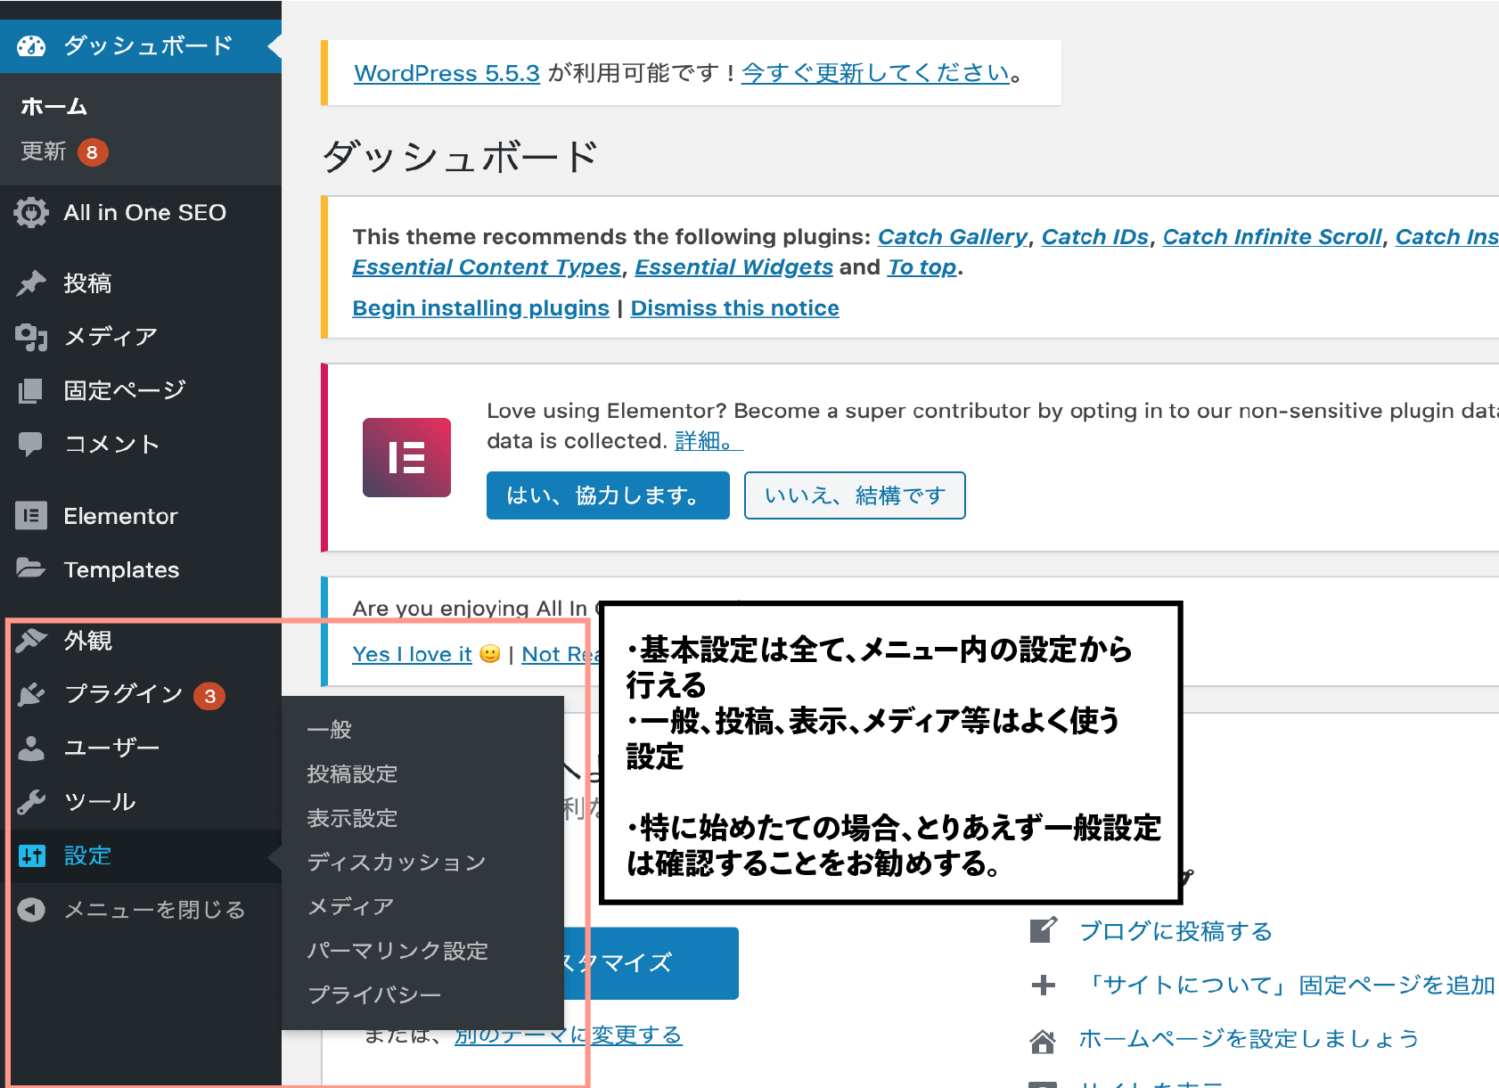Image resolution: width=1499 pixels, height=1088 pixels.
Task: Click 今すぐ更新してください link
Action: tap(875, 73)
